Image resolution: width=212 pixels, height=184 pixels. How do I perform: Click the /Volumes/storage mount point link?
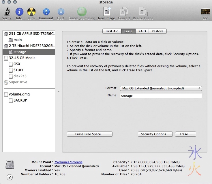[x=68, y=162]
